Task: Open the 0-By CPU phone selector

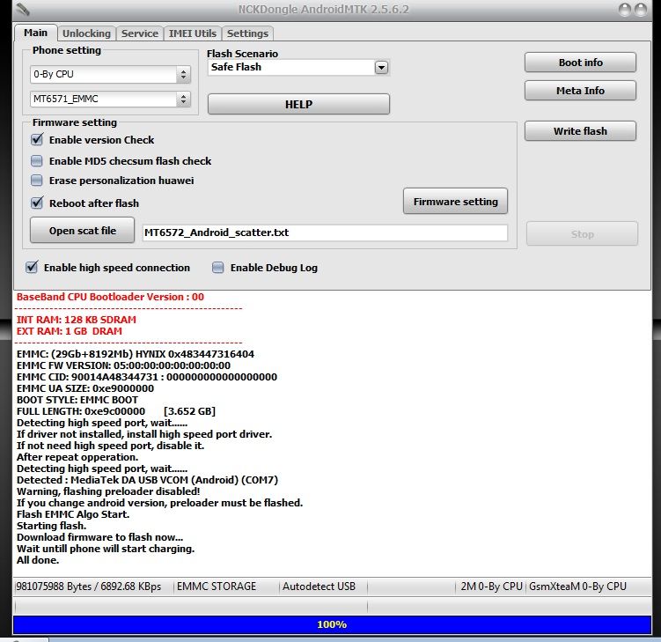Action: [x=110, y=74]
